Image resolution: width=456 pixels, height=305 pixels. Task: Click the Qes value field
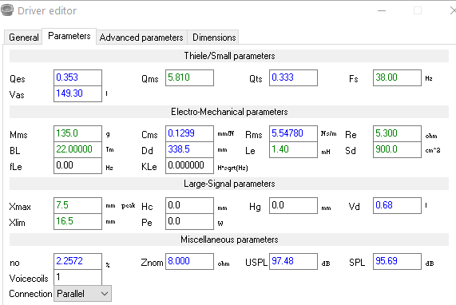click(78, 77)
